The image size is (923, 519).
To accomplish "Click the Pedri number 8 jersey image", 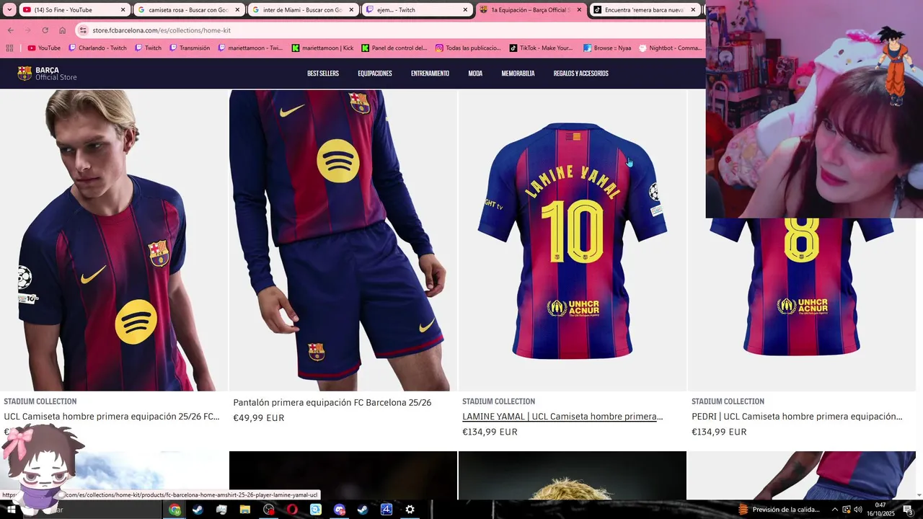I will pos(801,304).
